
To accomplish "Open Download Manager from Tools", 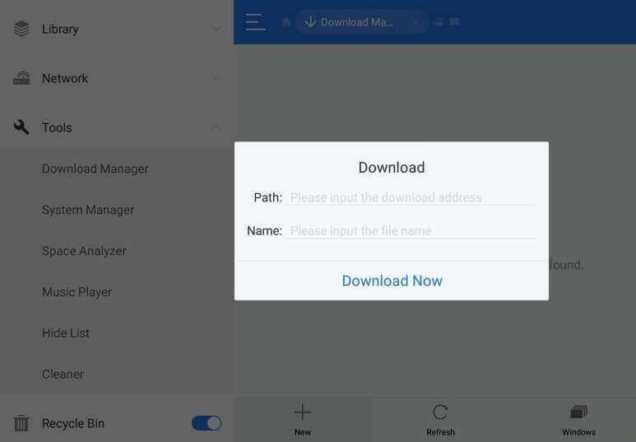I will 95,169.
